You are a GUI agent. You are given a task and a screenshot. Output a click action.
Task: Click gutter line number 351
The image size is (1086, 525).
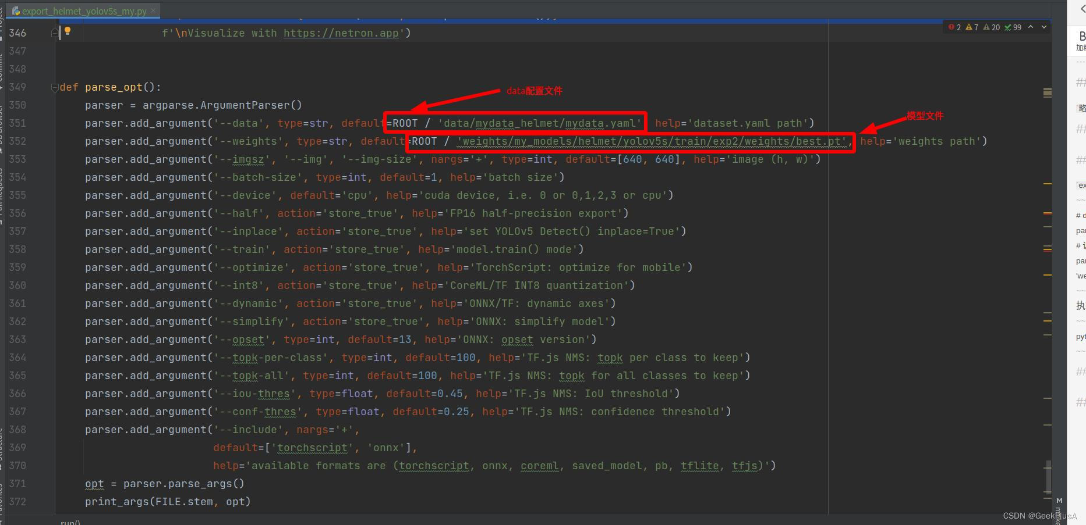click(17, 123)
